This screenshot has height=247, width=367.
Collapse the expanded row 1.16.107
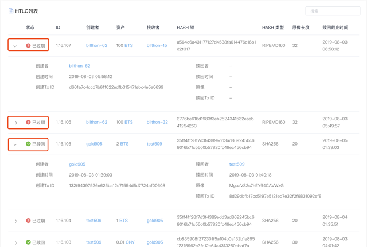(15, 46)
